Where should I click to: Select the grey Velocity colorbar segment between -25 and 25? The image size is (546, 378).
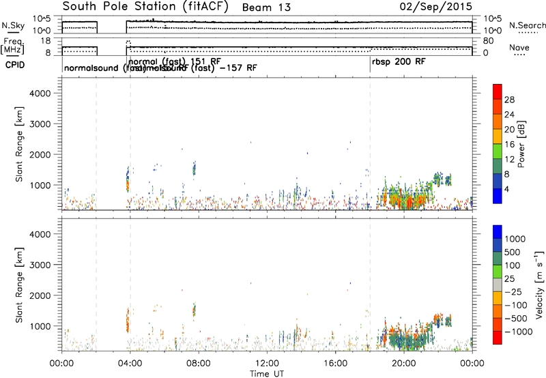[x=498, y=285]
